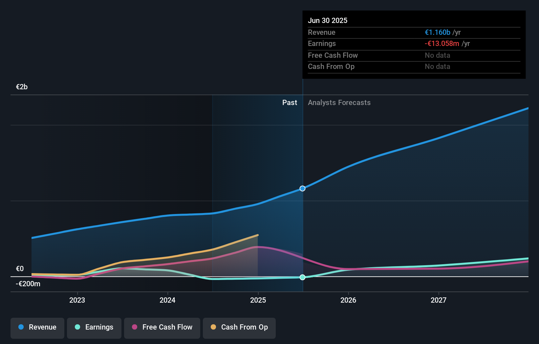Click the yellow Cash From Op legend dot
Image resolution: width=539 pixels, height=344 pixels.
[213, 327]
